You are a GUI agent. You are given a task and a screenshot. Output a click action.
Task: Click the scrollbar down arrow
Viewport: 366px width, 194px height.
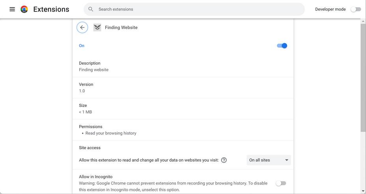[363, 191]
